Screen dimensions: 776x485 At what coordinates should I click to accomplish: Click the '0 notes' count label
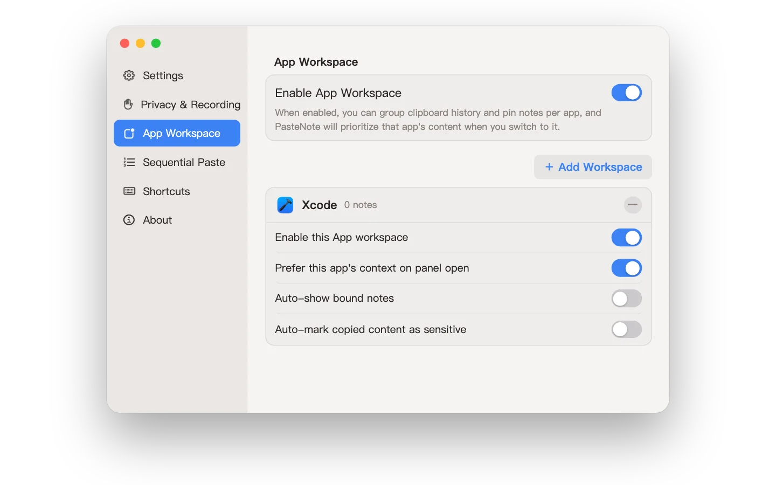click(x=361, y=205)
